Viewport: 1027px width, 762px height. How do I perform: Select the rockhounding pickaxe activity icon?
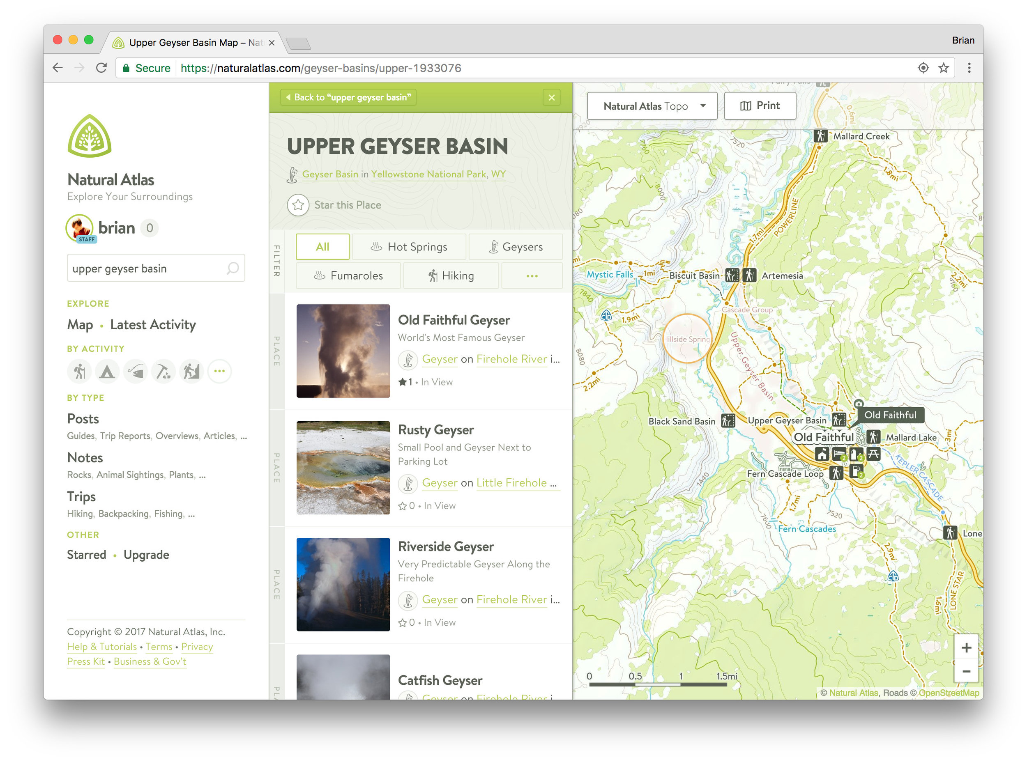163,372
